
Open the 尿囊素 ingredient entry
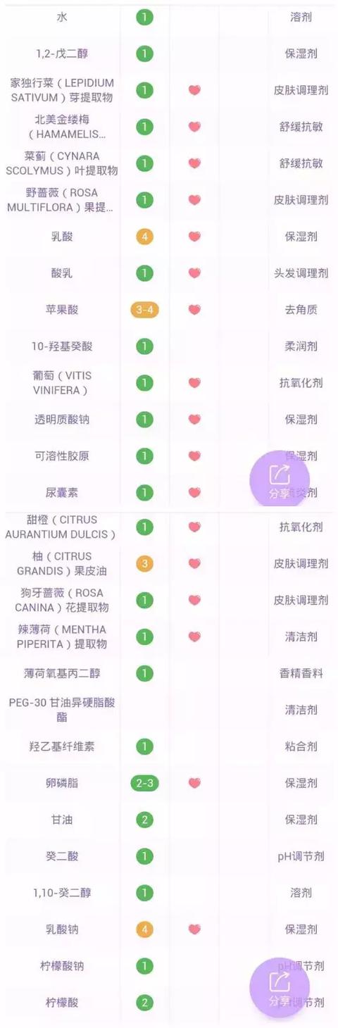coord(62,493)
